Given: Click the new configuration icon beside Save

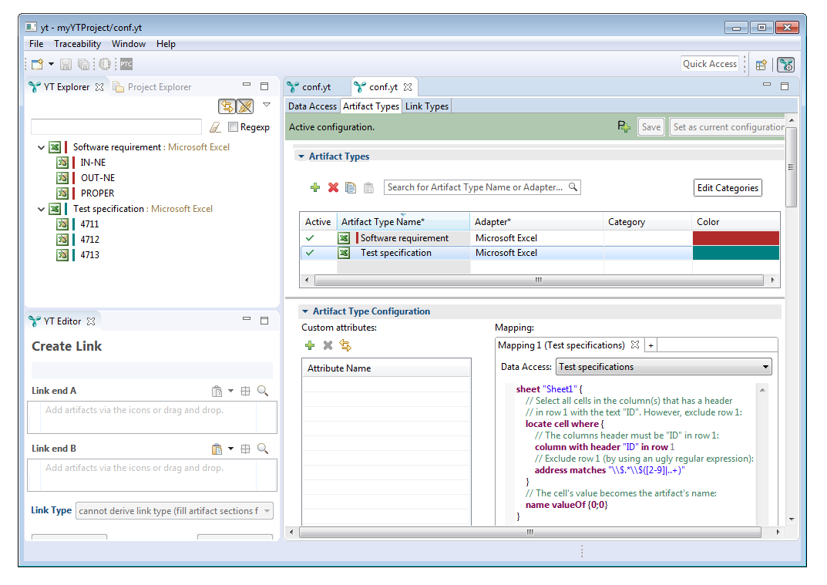Looking at the screenshot, I should (624, 127).
